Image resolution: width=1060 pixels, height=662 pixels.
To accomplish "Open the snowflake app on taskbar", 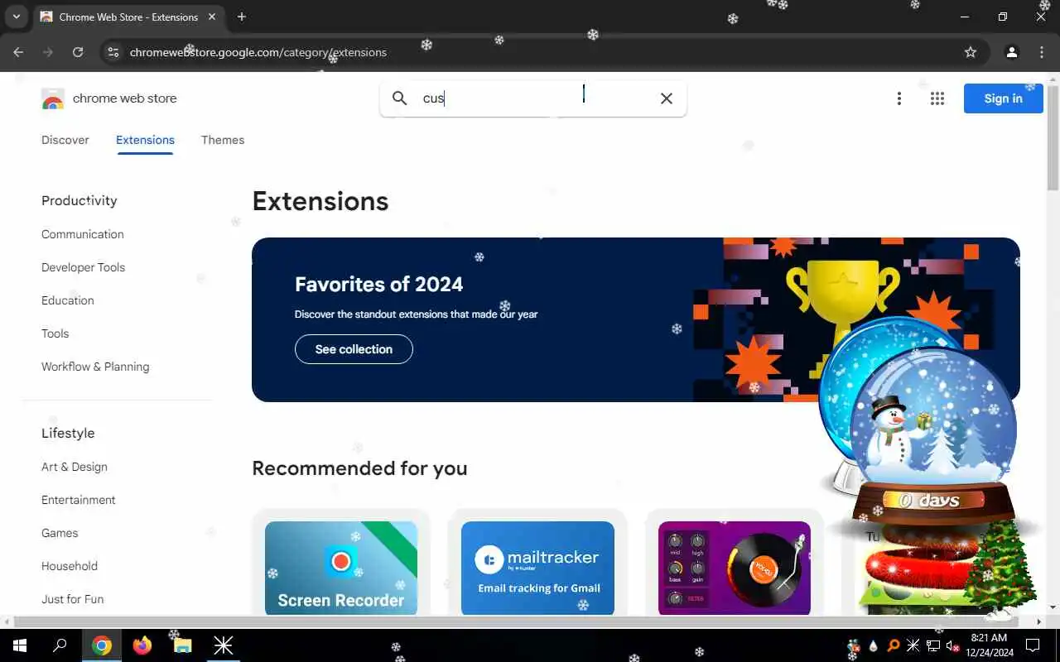I will [223, 645].
